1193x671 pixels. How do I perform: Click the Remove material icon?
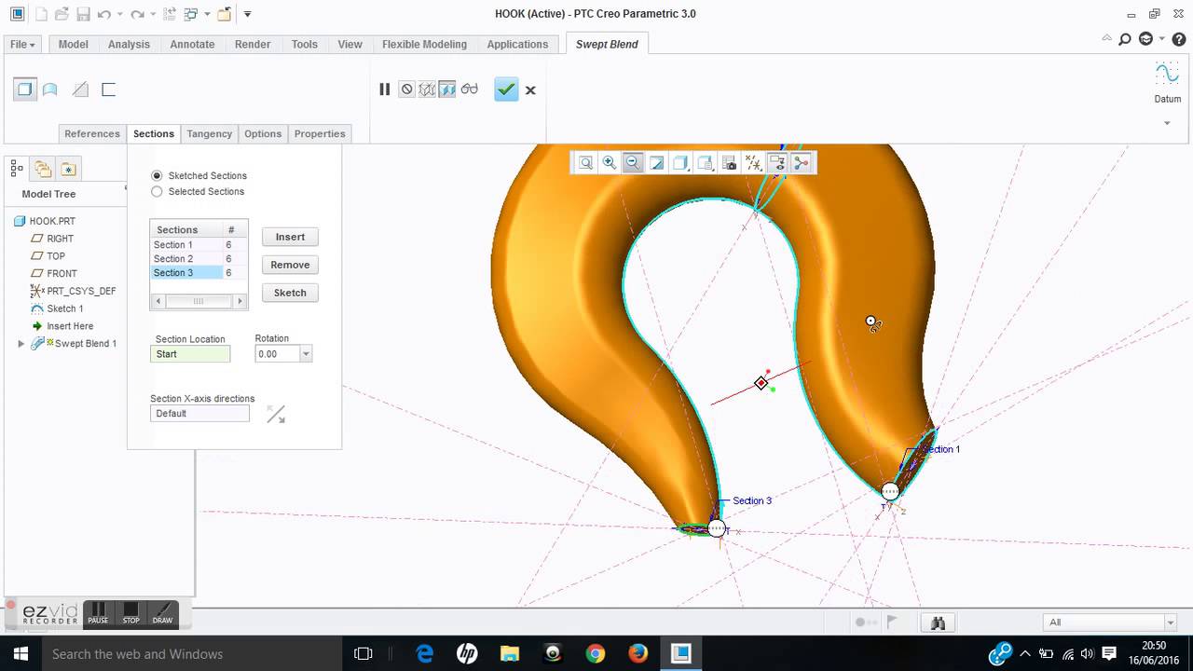tap(81, 89)
